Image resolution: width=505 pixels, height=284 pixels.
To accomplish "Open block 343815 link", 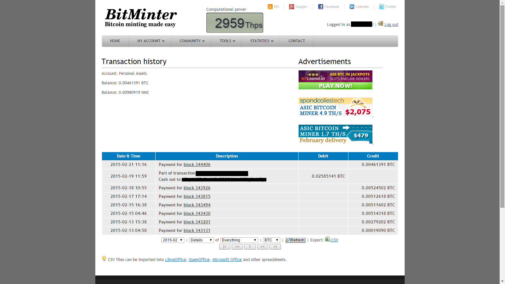I will pos(197,197).
